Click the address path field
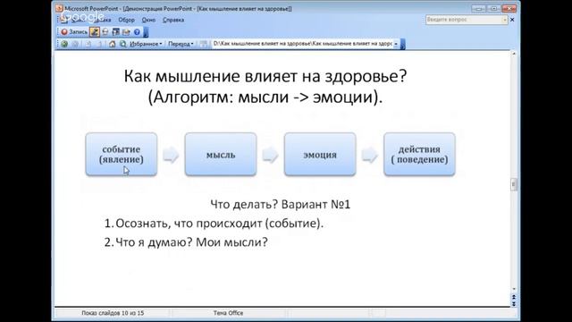Viewport: 572px width, 322px height. (302, 44)
